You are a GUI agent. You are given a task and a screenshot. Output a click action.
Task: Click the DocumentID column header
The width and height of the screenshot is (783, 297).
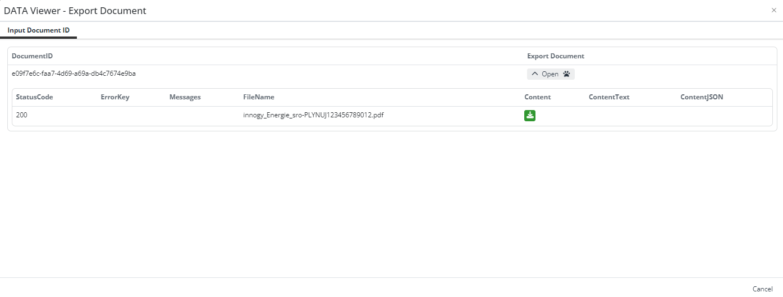(x=33, y=56)
